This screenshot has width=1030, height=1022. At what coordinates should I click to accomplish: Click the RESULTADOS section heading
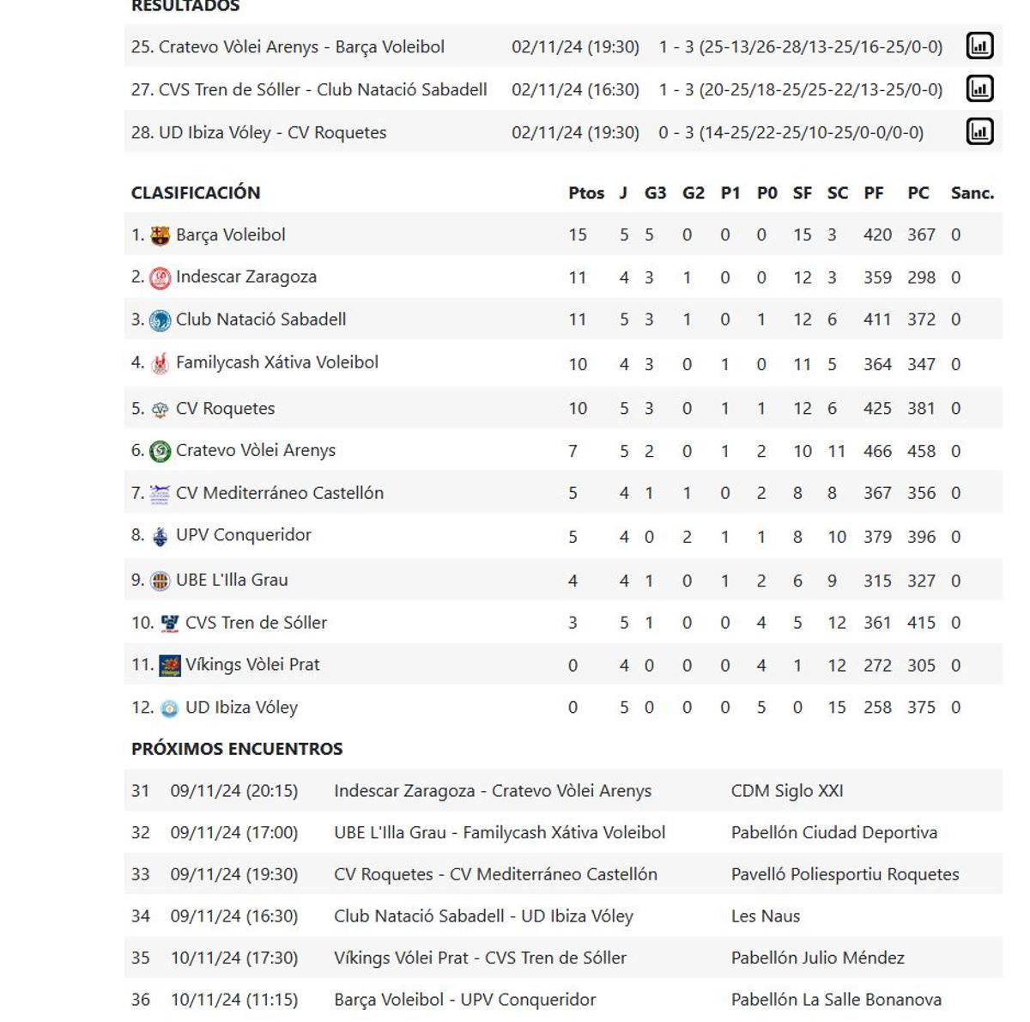pyautogui.click(x=185, y=7)
